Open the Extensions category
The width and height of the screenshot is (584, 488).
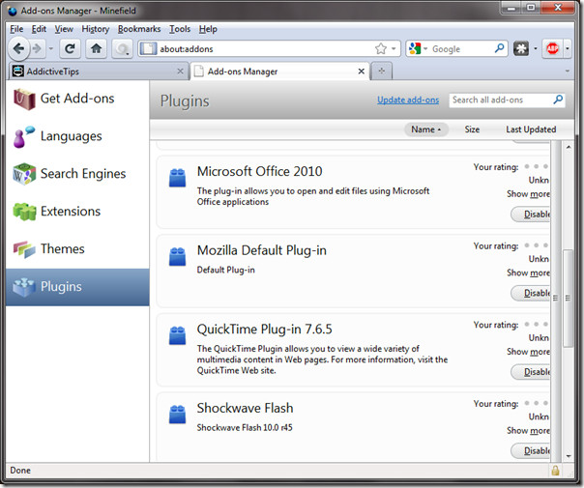(x=77, y=212)
